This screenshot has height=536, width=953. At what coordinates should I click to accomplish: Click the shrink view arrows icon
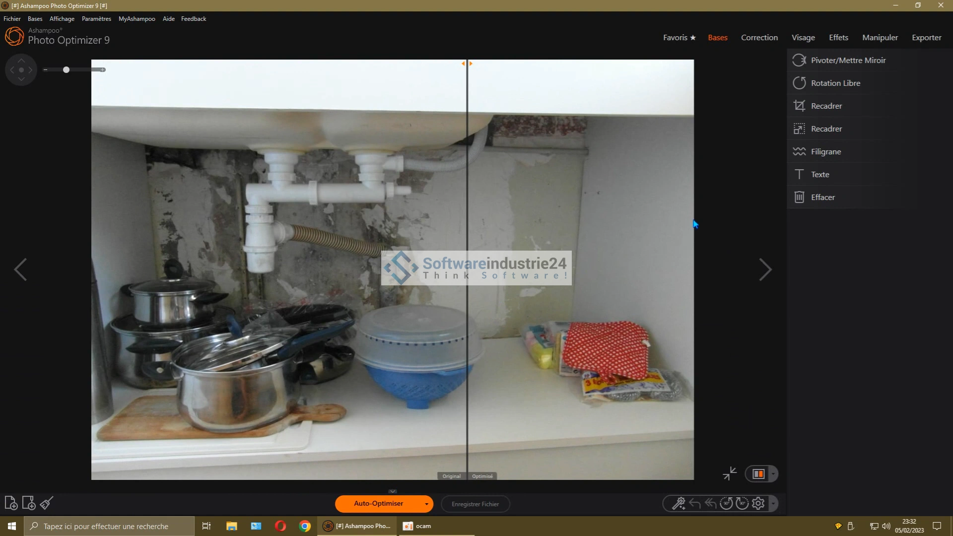tap(730, 473)
